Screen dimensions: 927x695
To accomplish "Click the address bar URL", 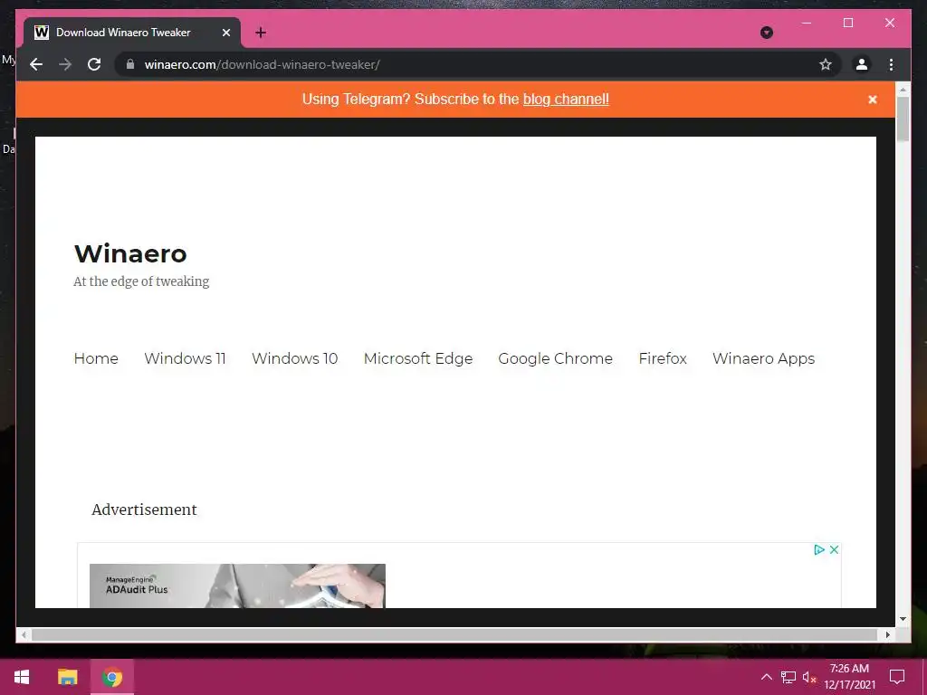I will tap(262, 64).
